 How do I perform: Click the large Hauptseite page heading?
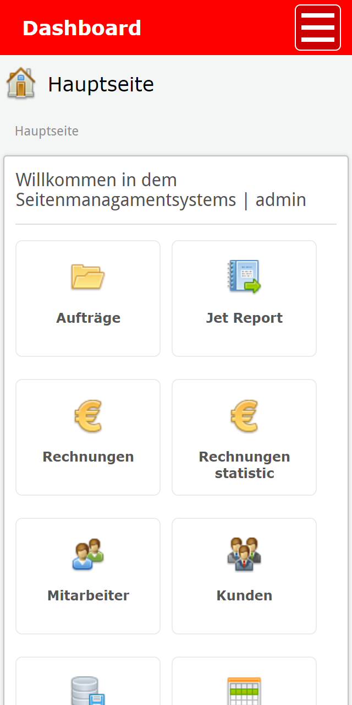pyautogui.click(x=101, y=84)
